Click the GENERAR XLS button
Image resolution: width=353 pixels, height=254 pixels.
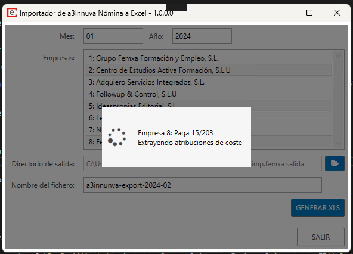(318, 207)
